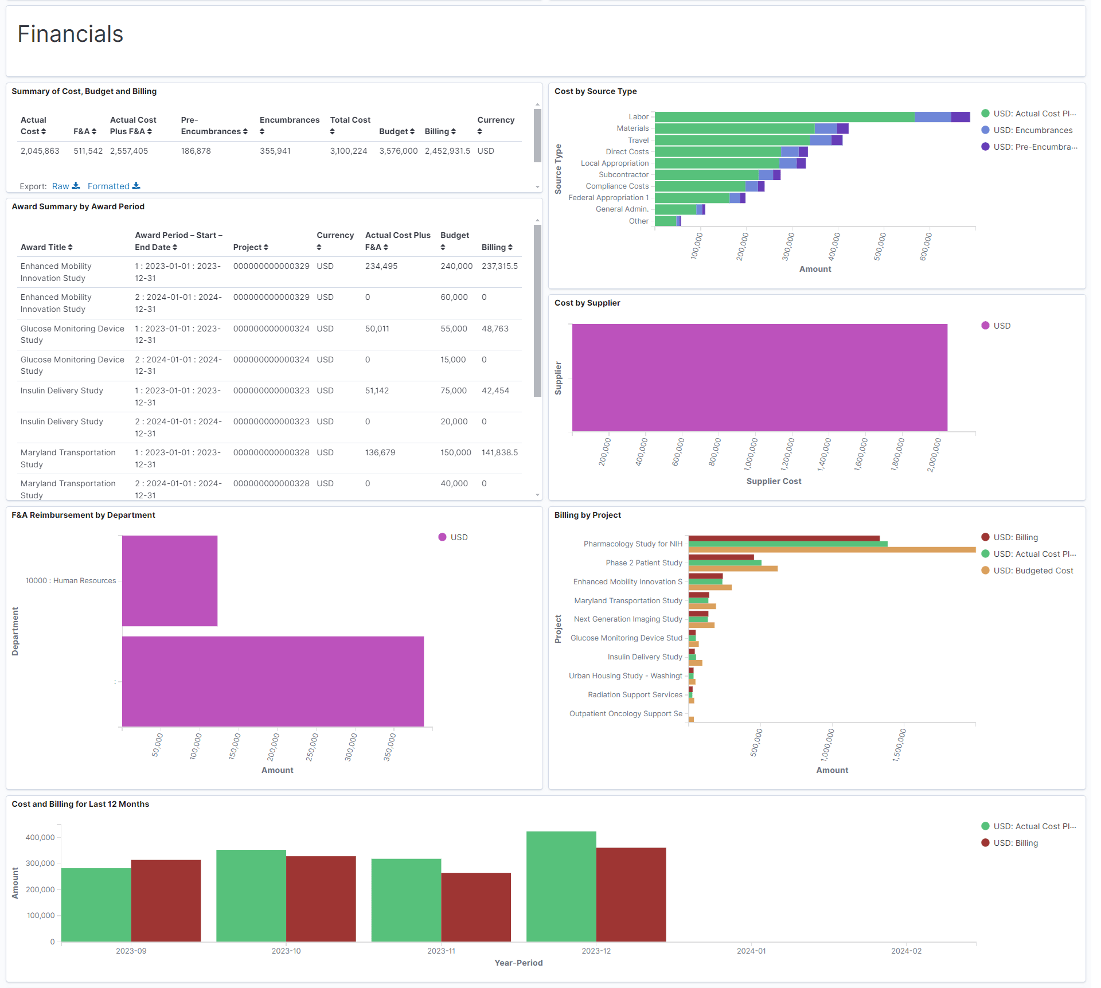The image size is (1101, 988).
Task: Click Award Summary table vertical scrollbar
Action: click(537, 310)
